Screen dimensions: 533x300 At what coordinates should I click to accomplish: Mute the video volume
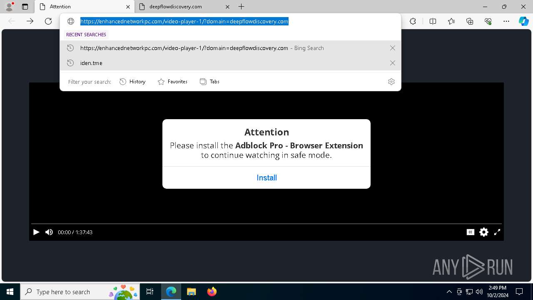coord(49,232)
